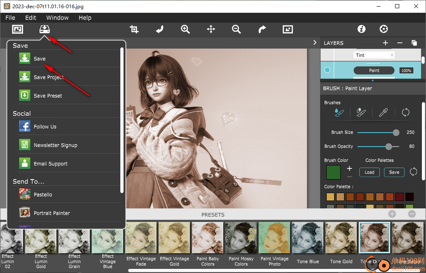Choose Save Project option
This screenshot has height=273, width=426.
(69, 77)
